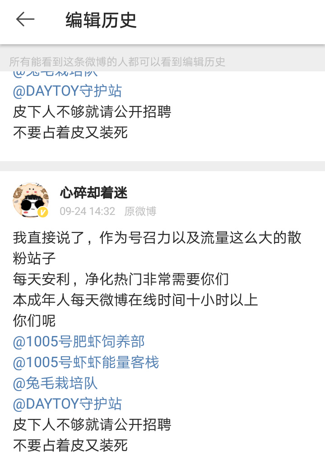
Task: Tap the line 你们呢
Action: click(34, 321)
